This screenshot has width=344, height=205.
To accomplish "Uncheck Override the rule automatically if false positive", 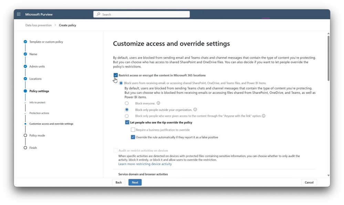I will click(x=133, y=137).
